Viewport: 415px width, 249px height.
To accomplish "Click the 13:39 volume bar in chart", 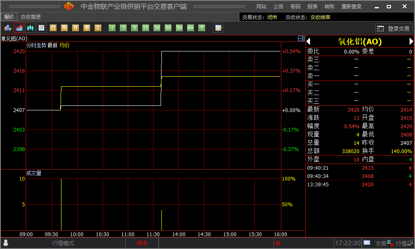I will (161, 220).
